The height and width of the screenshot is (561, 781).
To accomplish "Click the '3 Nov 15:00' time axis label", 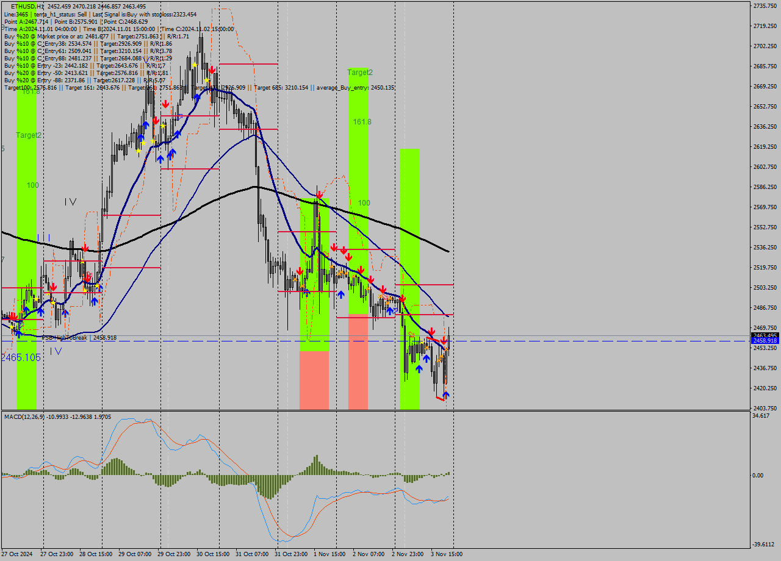I will pos(447,554).
